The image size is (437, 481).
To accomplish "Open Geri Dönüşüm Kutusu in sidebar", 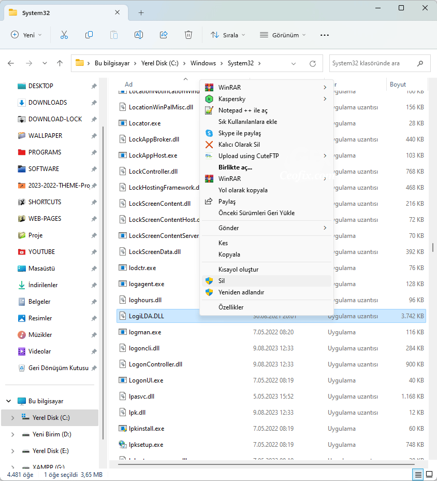I will (x=58, y=368).
